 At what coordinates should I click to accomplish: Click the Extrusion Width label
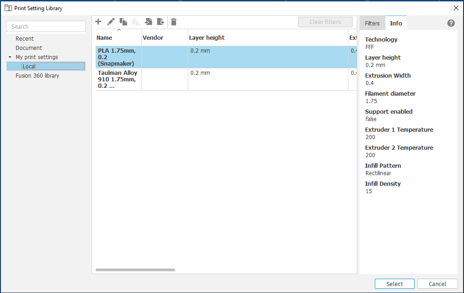[388, 75]
